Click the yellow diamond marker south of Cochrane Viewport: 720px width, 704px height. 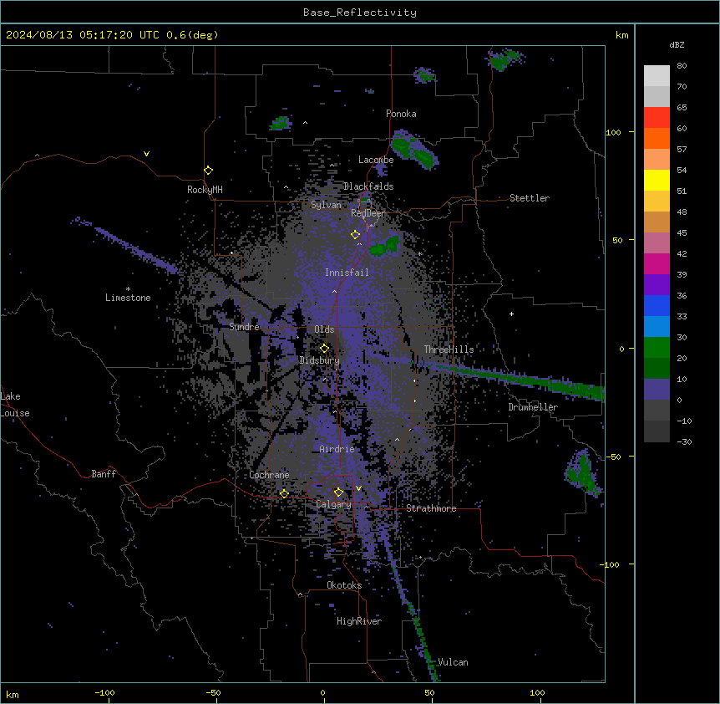coord(284,494)
